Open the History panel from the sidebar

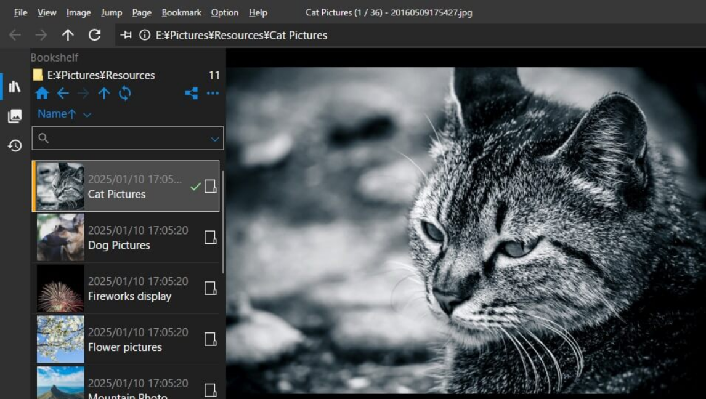[x=14, y=146]
